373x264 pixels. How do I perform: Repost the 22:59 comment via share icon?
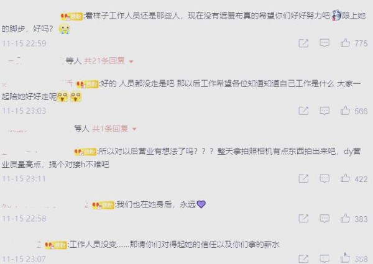pos(303,43)
